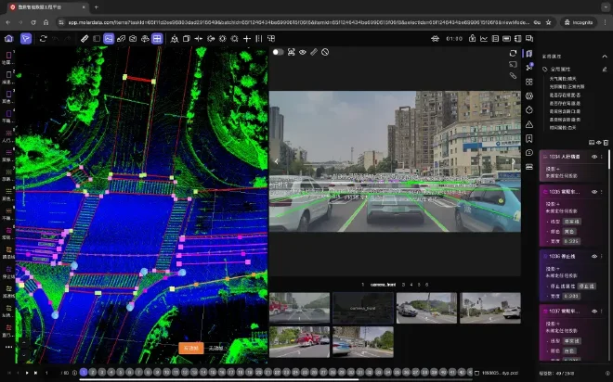This screenshot has width=613, height=382.
Task: Click the home icon in top toolbar
Action: pyautogui.click(x=8, y=39)
